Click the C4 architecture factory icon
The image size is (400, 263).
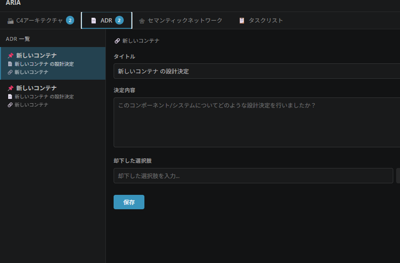[11, 21]
